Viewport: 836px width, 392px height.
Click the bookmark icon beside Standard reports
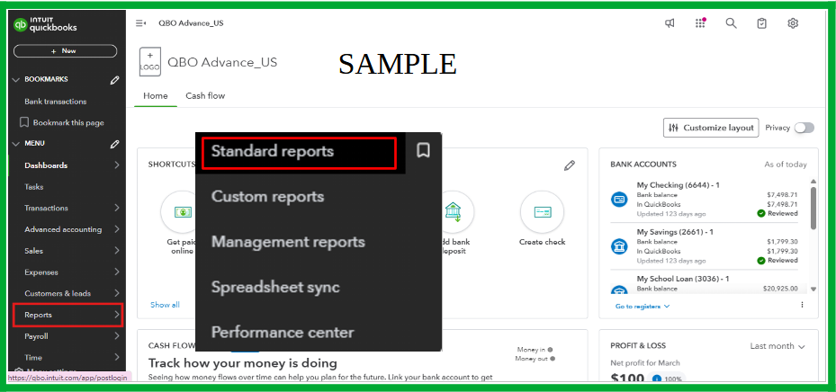click(x=423, y=151)
